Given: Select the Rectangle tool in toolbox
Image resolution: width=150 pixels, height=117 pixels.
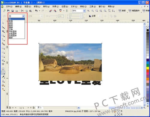Looking at the screenshot, I should (3, 48).
